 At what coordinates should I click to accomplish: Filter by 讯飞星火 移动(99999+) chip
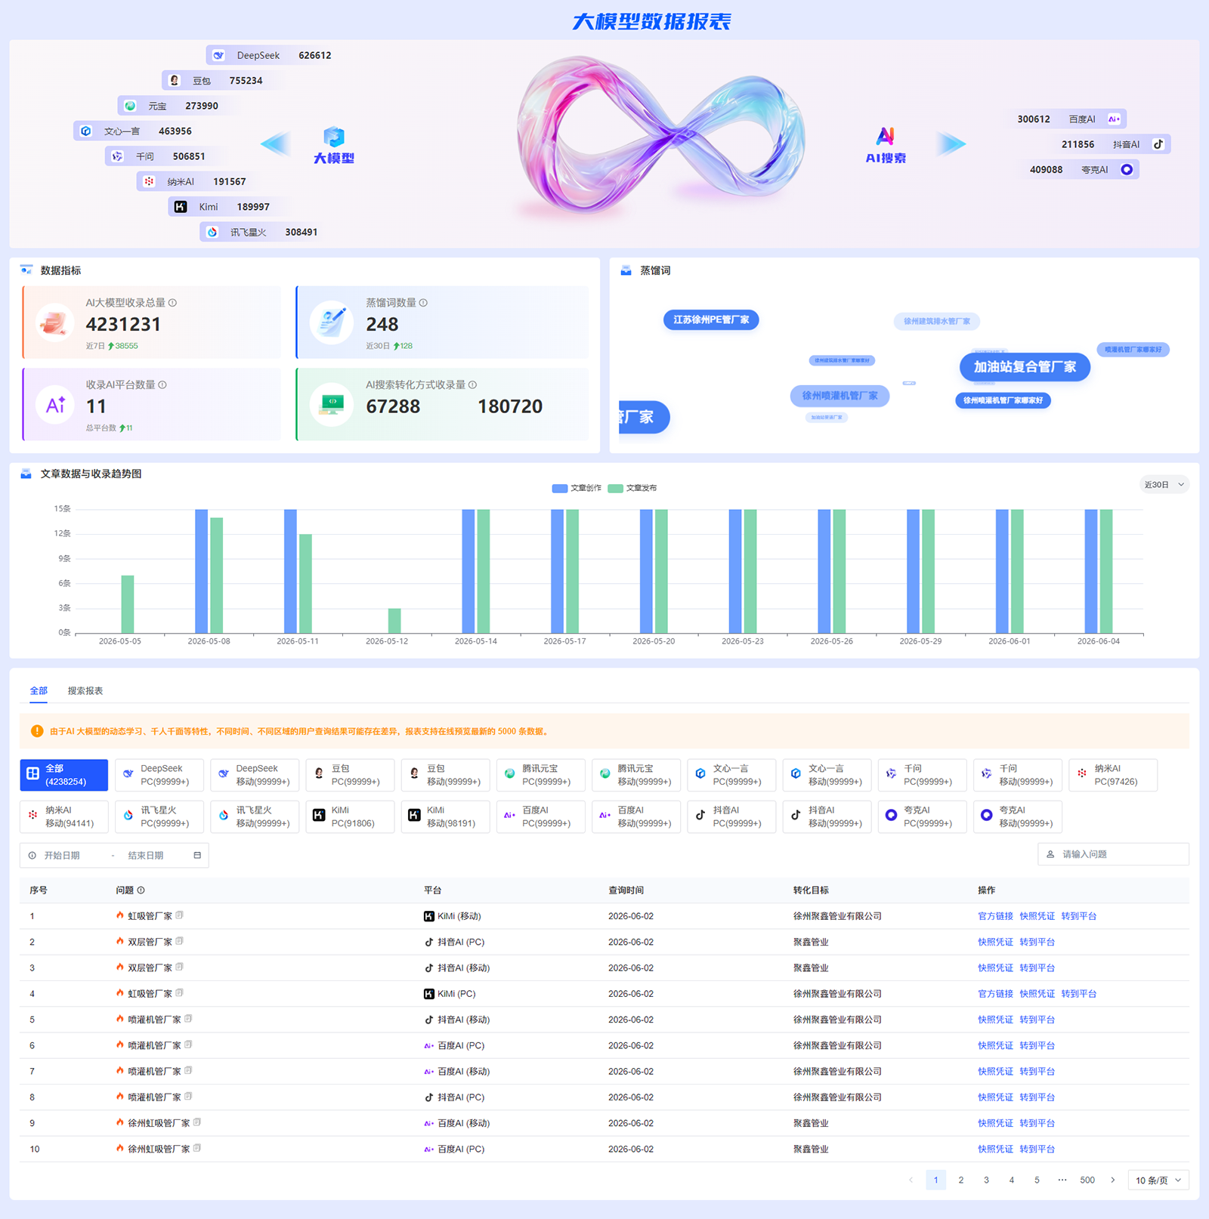click(255, 816)
